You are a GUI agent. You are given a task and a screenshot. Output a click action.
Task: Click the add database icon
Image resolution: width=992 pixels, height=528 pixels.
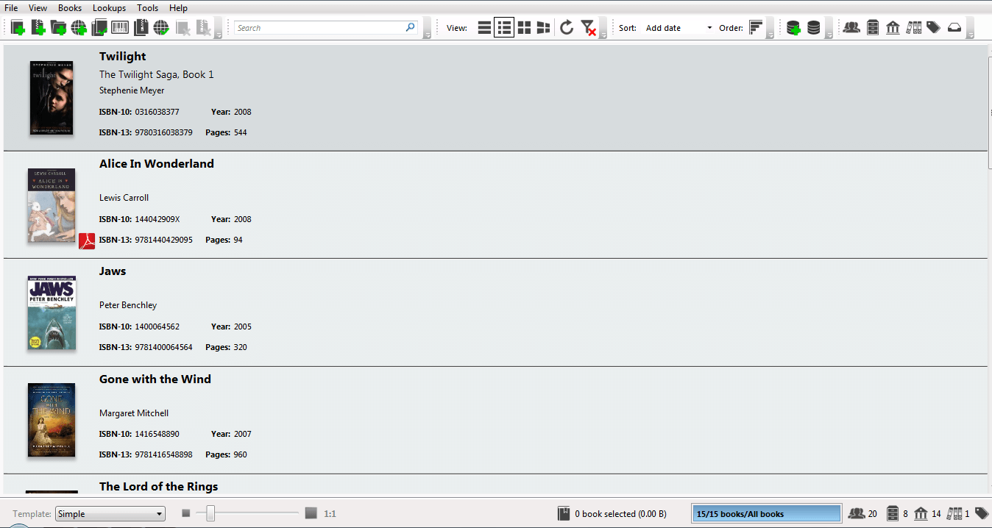pyautogui.click(x=793, y=28)
